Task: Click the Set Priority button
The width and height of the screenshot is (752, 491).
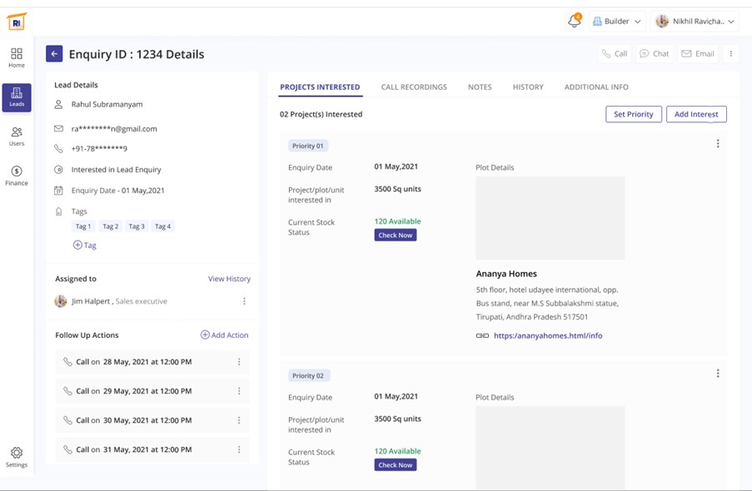Action: (633, 114)
